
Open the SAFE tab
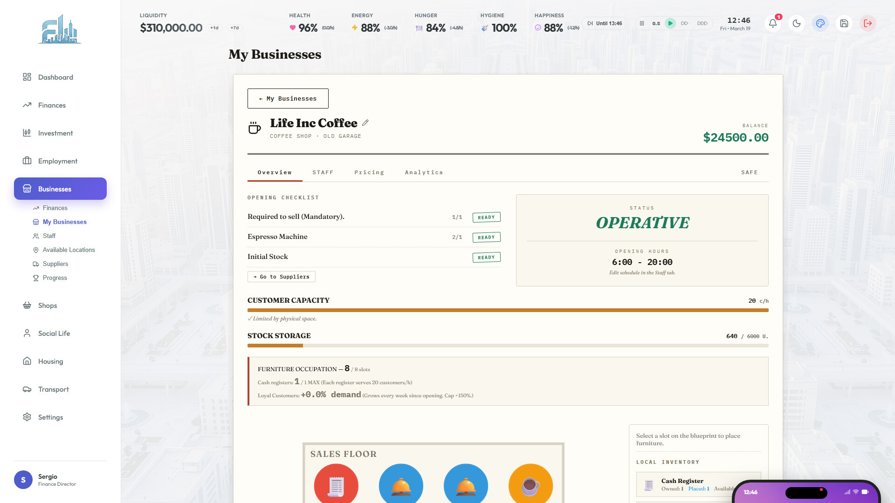[750, 172]
